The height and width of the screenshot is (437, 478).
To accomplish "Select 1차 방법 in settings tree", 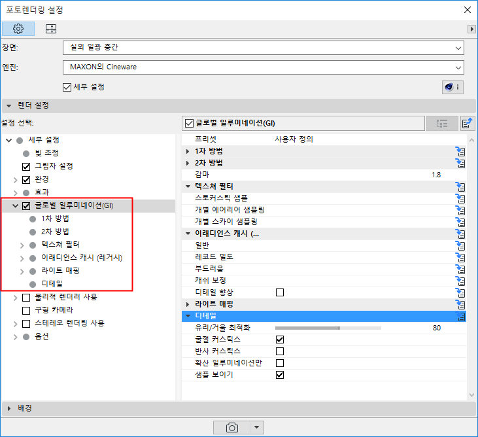I will (55, 218).
